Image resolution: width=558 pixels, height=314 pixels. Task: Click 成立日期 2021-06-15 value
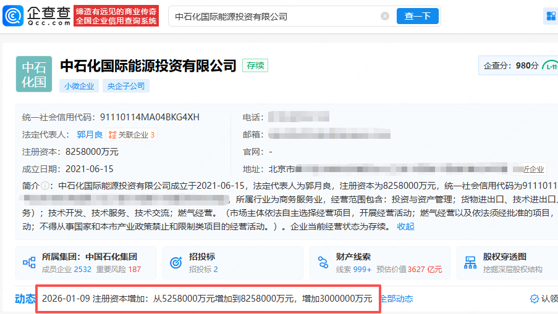(90, 169)
